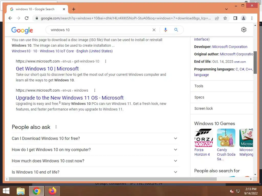Open Upgrade to the New Windows 11 OS link
262x196 pixels.
click(x=70, y=98)
